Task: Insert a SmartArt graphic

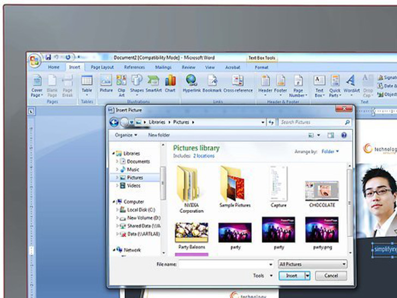Action: click(153, 82)
